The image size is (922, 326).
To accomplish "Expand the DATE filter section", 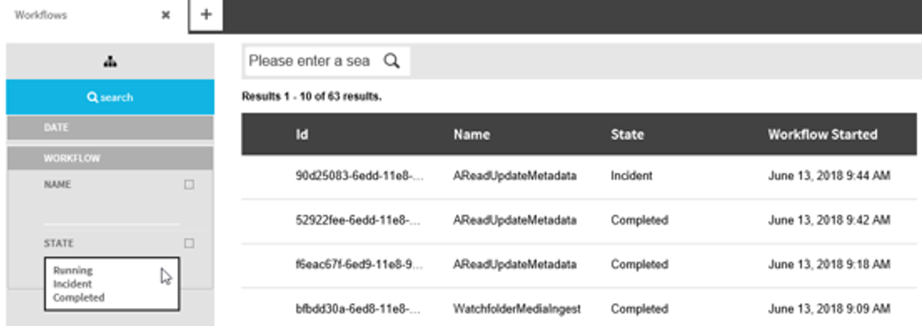I will click(x=110, y=128).
